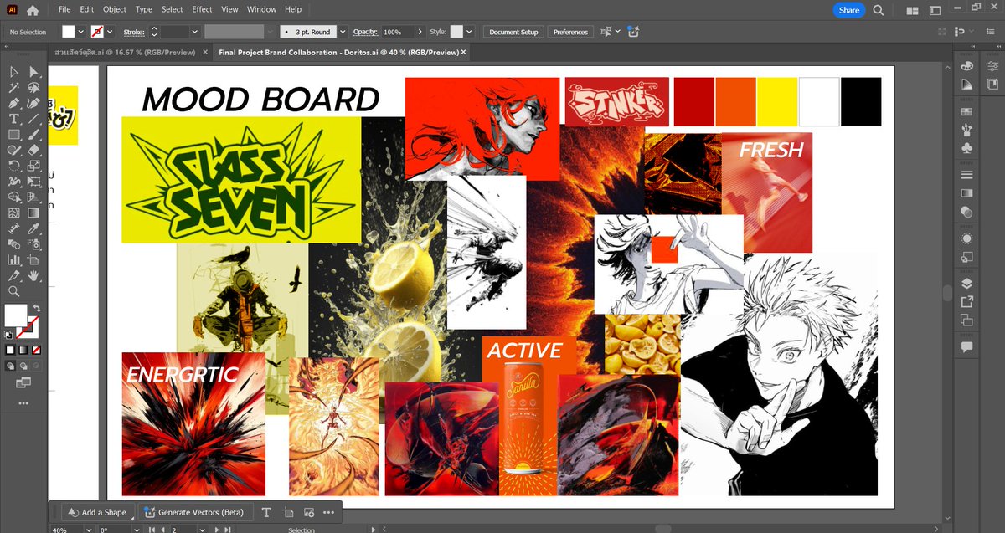Screen dimensions: 1005x533
Task: Expand the stroke weight dropdown
Action: [194, 32]
